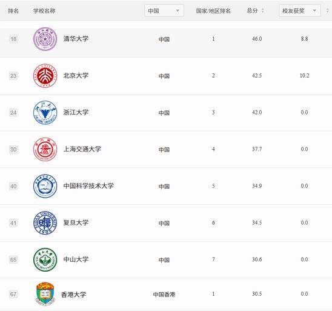Open the 校友获奖 indicator dropdown
332x311 pixels.
point(300,10)
